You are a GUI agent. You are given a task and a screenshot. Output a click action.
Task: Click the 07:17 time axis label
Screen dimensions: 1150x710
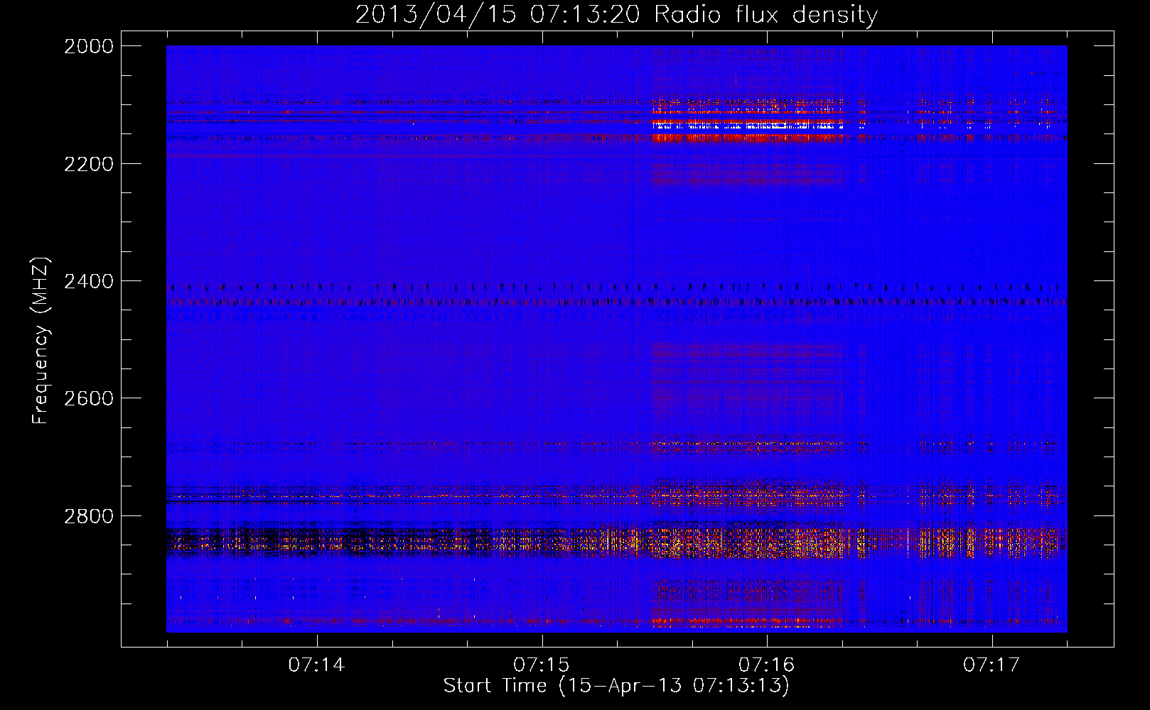(992, 665)
